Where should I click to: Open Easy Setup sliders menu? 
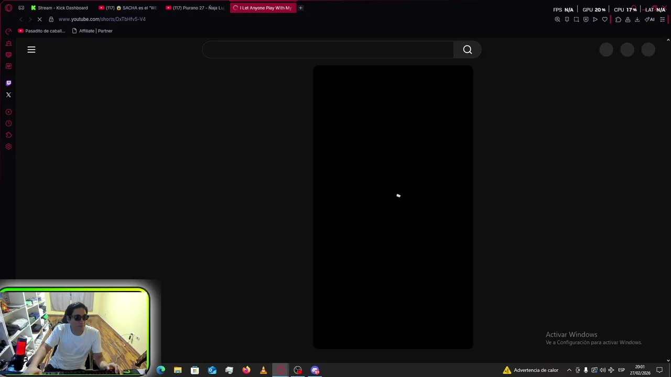pos(662,19)
